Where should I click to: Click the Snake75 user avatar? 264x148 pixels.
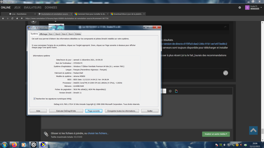pyautogui.click(x=247, y=8)
